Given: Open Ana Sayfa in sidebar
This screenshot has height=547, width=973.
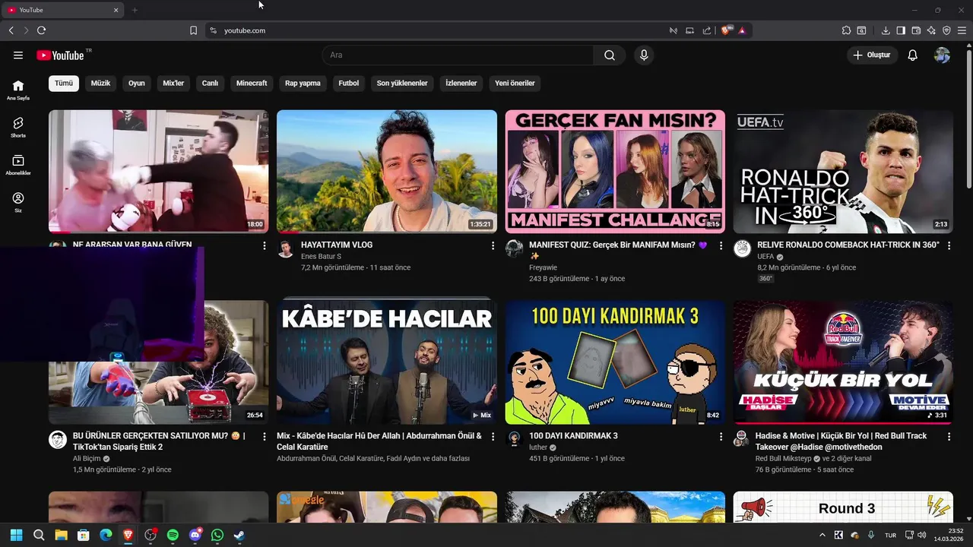Looking at the screenshot, I should coord(18,90).
